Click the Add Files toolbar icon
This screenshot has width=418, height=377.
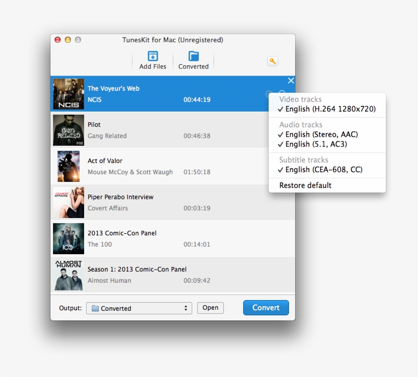153,56
